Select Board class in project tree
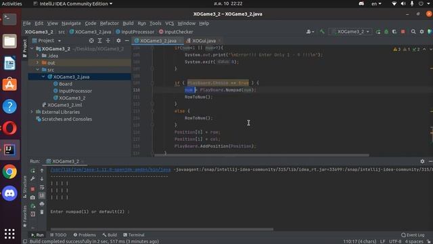The height and width of the screenshot is (244, 433). [x=66, y=84]
